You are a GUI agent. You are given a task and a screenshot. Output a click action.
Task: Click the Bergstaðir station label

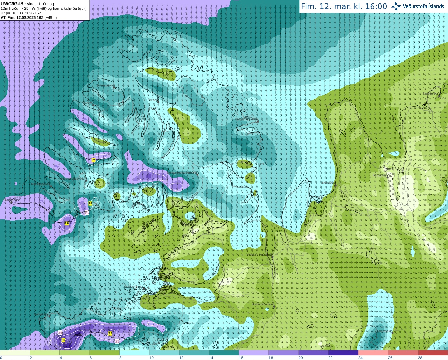pyautogui.click(x=380, y=175)
